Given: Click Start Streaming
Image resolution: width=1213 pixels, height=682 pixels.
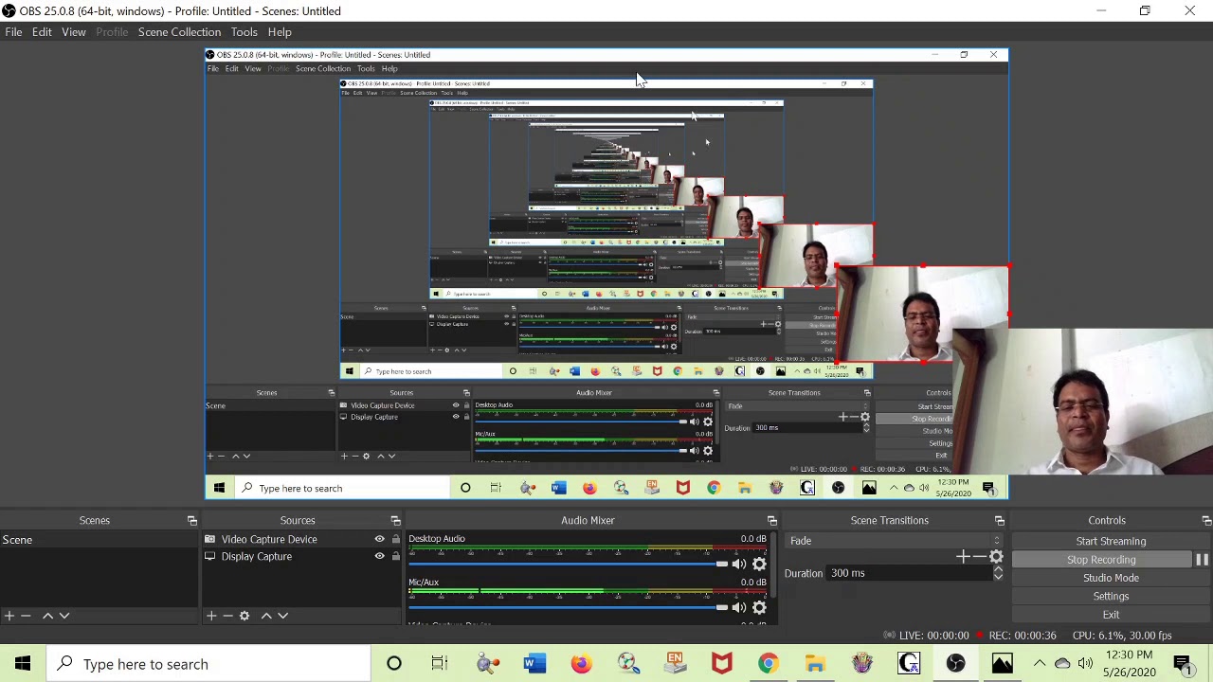Looking at the screenshot, I should (x=1111, y=542).
